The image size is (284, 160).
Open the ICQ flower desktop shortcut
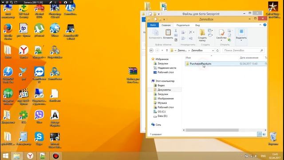[x=24, y=116]
